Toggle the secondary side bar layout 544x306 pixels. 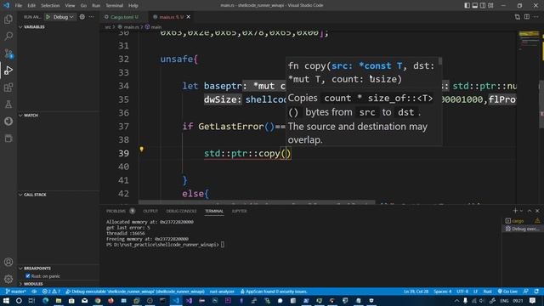[483, 6]
